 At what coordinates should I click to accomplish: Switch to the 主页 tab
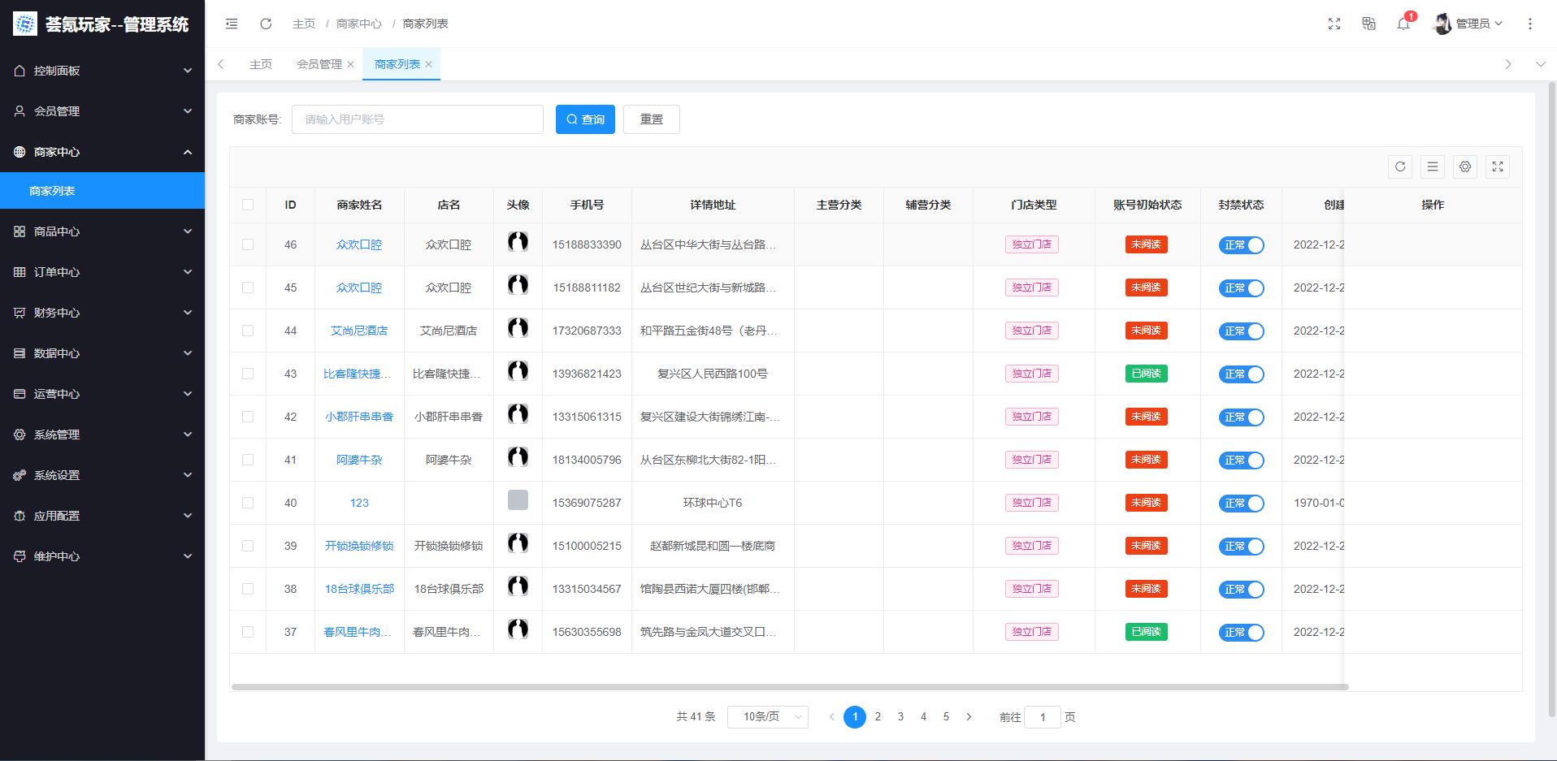coord(261,64)
